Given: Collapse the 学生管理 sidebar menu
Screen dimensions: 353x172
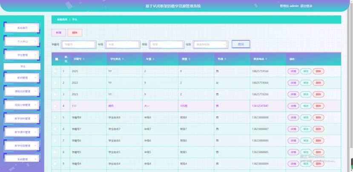Looking at the screenshot, I should (x=22, y=55).
